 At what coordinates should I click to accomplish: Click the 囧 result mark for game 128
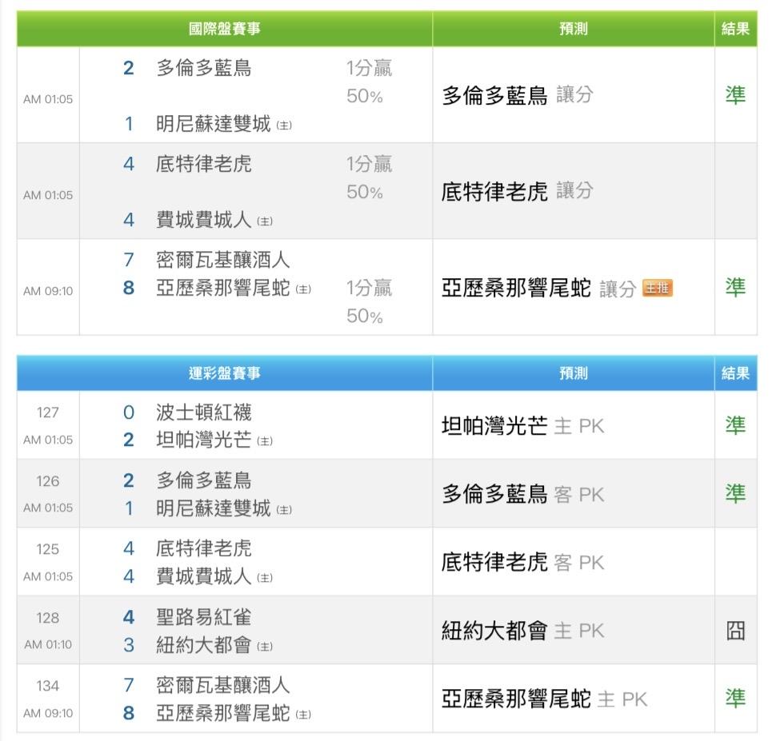click(x=735, y=631)
